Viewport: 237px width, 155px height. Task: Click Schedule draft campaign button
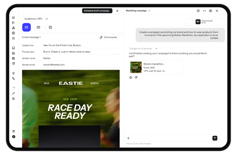[97, 11]
